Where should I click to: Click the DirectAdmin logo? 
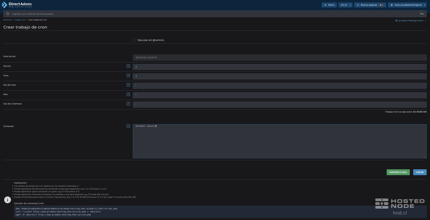[17, 5]
